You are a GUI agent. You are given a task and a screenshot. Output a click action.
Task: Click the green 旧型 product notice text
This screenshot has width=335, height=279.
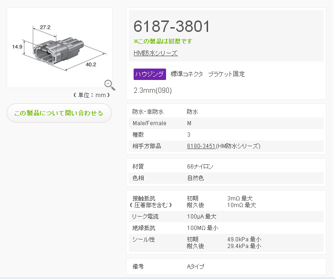point(163,41)
